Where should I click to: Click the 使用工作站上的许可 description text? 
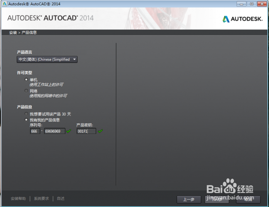[x=46, y=84]
